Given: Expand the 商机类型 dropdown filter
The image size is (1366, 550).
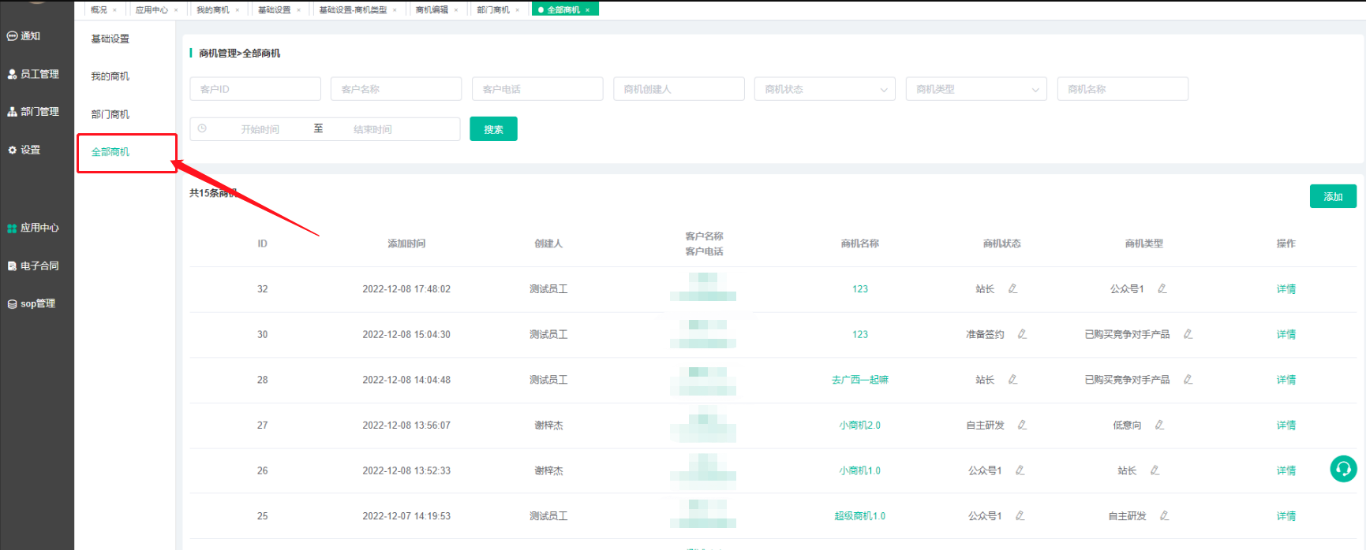Looking at the screenshot, I should [976, 89].
